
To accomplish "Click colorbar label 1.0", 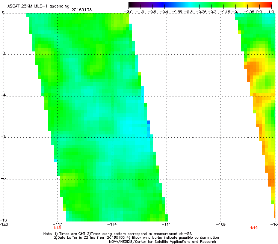I will click(x=271, y=12).
